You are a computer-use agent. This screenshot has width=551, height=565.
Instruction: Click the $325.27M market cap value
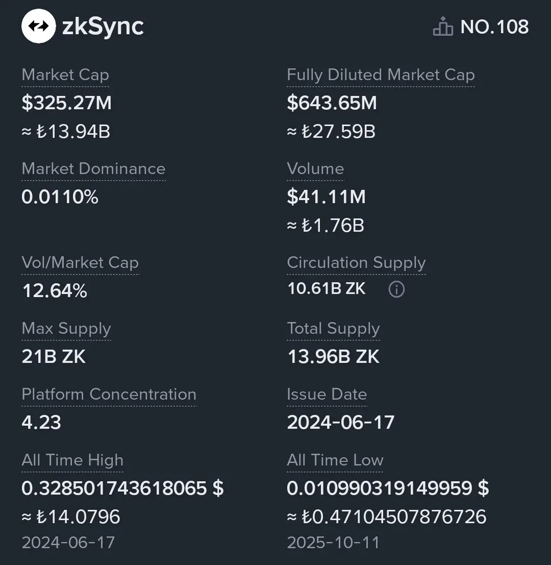pyautogui.click(x=67, y=103)
